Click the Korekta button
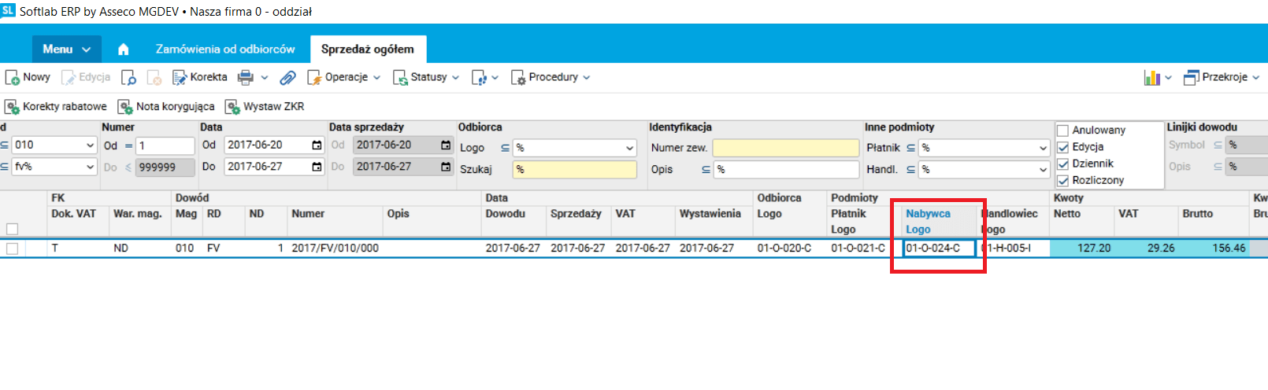The width and height of the screenshot is (1268, 390). [200, 77]
